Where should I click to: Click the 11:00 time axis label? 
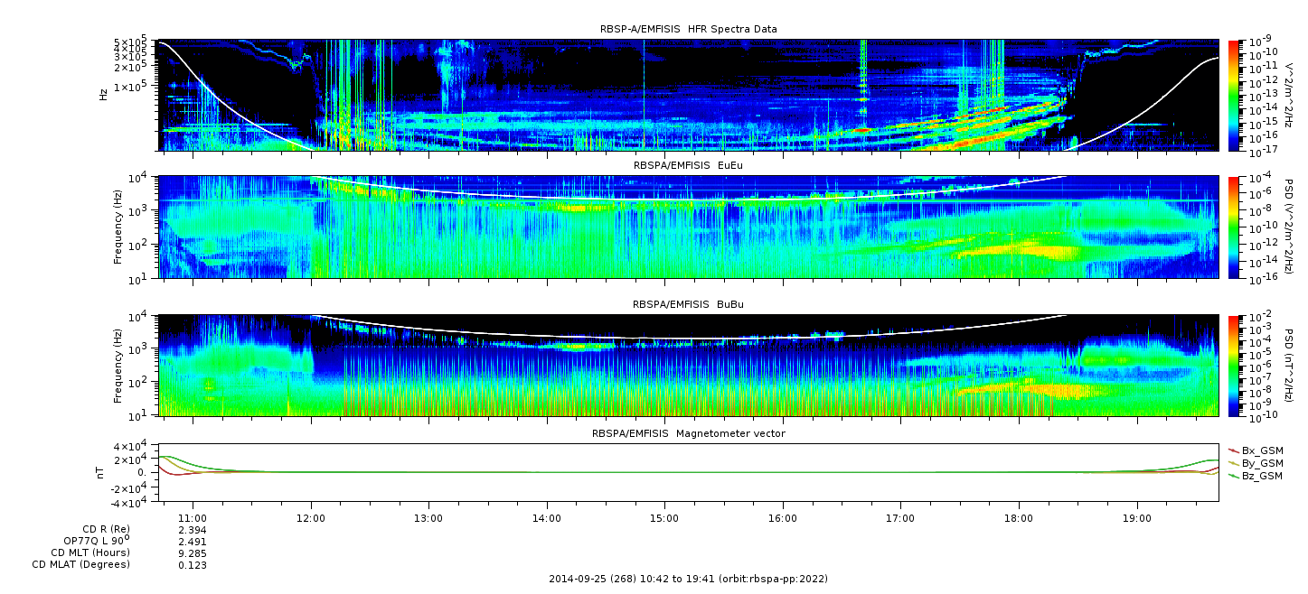click(x=193, y=518)
